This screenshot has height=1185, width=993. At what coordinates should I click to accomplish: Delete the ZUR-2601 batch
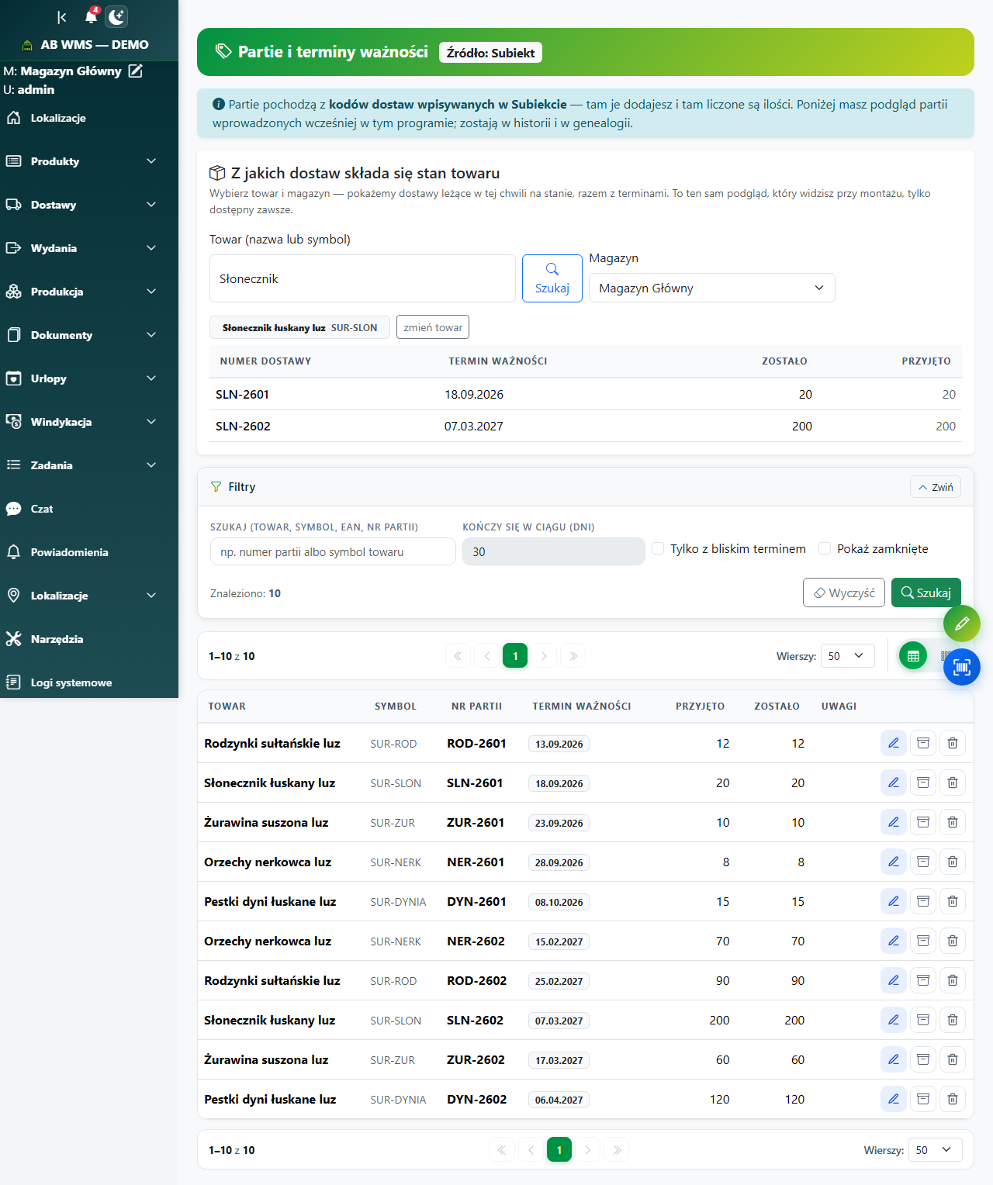click(x=953, y=822)
